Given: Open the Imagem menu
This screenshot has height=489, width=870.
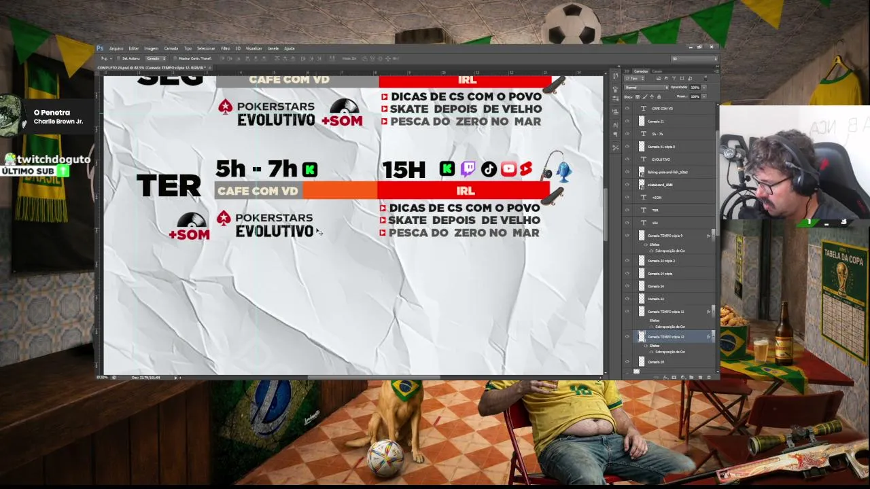Looking at the screenshot, I should point(151,48).
